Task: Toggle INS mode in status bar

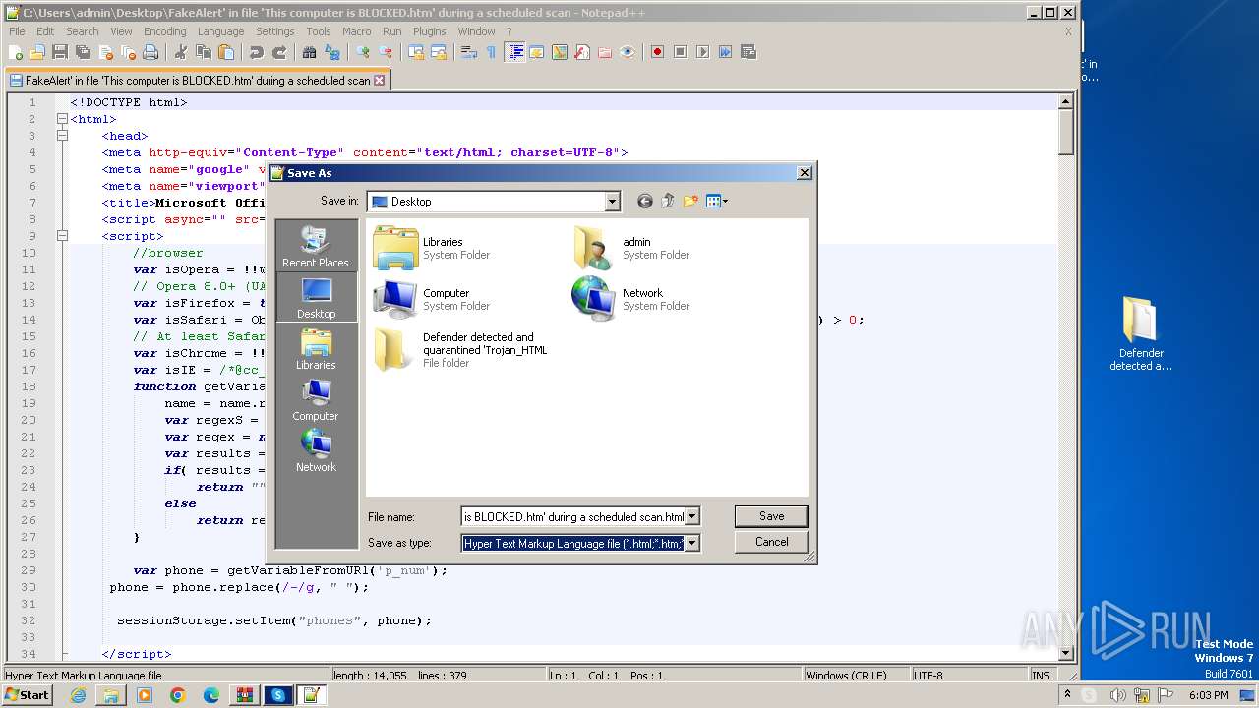Action: 1040,676
